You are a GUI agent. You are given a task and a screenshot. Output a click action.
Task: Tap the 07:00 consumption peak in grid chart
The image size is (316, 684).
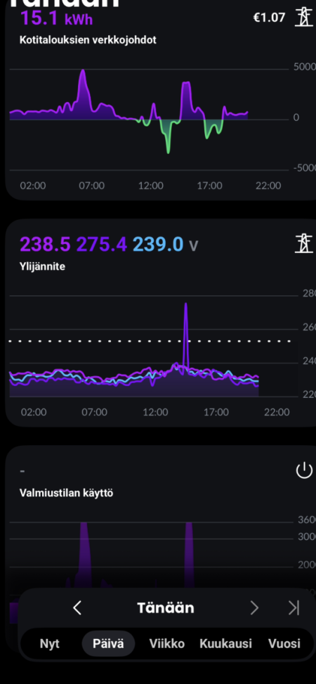pyautogui.click(x=83, y=72)
